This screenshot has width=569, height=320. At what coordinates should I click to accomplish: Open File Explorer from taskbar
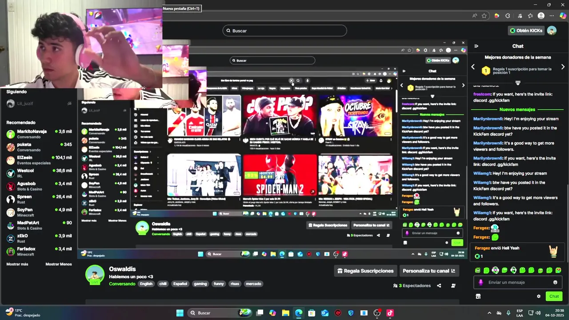(285, 313)
